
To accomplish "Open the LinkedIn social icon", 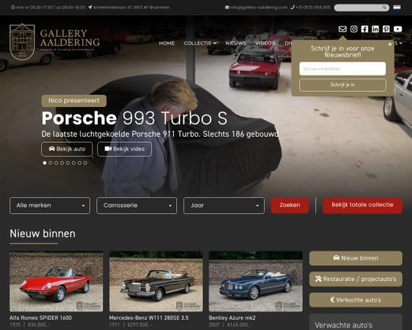I will coord(375,29).
